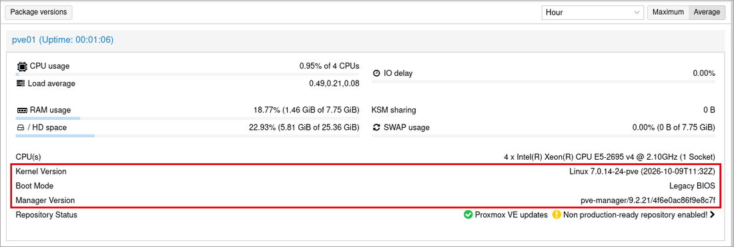Expand repository status chevron arrow
This screenshot has height=247, width=734.
click(713, 215)
